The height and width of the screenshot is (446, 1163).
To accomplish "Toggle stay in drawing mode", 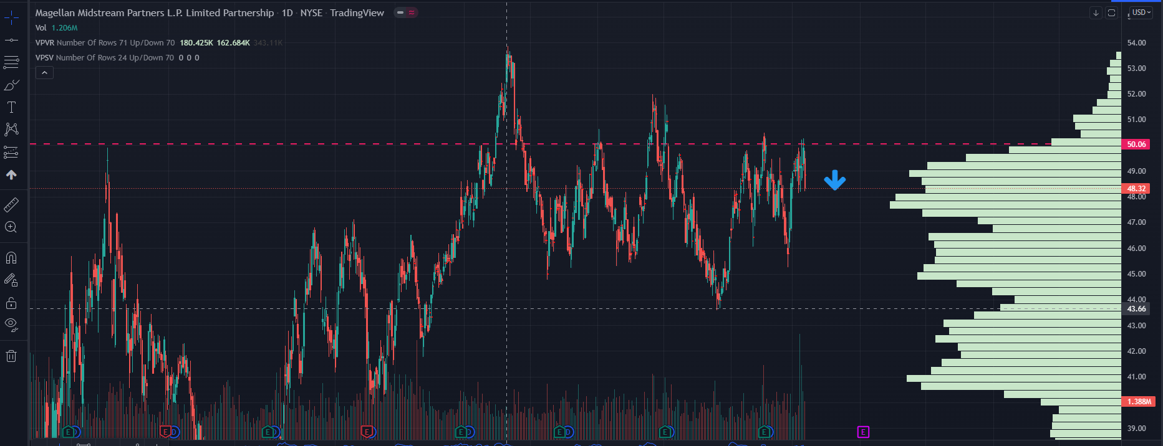I will coord(11,280).
